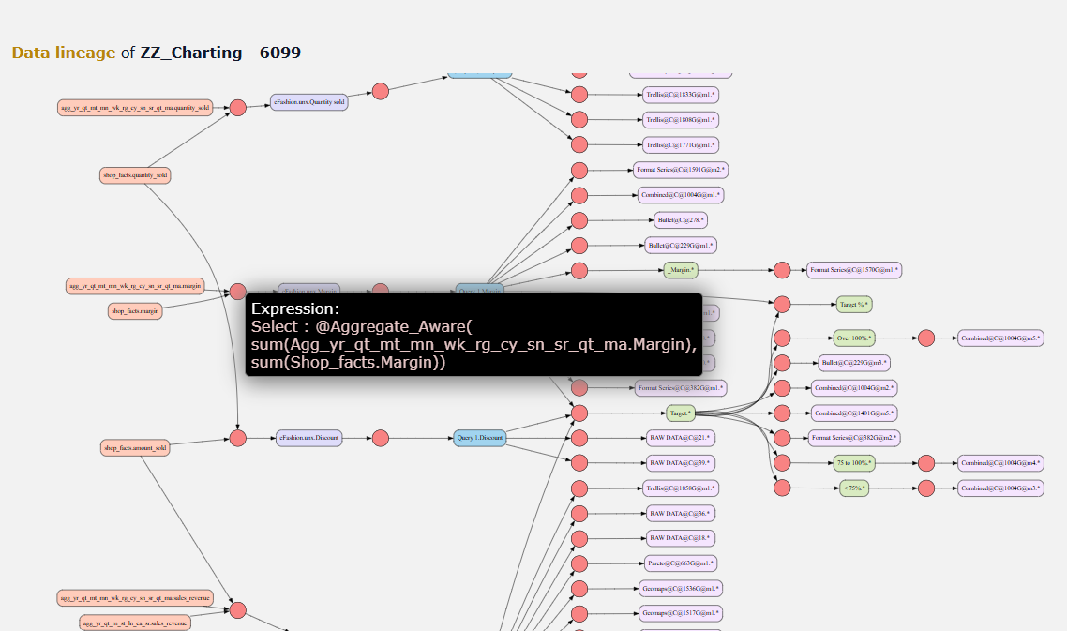Select the Geomaps@C@1536G@m1 report node
This screenshot has width=1067, height=631.
coord(680,588)
